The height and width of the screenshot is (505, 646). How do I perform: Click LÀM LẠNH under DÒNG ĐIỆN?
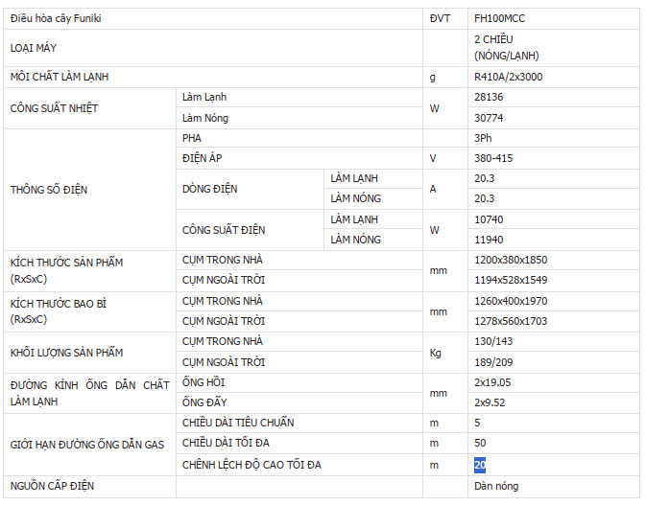pos(354,178)
